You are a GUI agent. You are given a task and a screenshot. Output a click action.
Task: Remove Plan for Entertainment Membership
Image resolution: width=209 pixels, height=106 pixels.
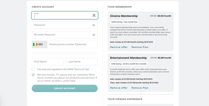(140, 88)
